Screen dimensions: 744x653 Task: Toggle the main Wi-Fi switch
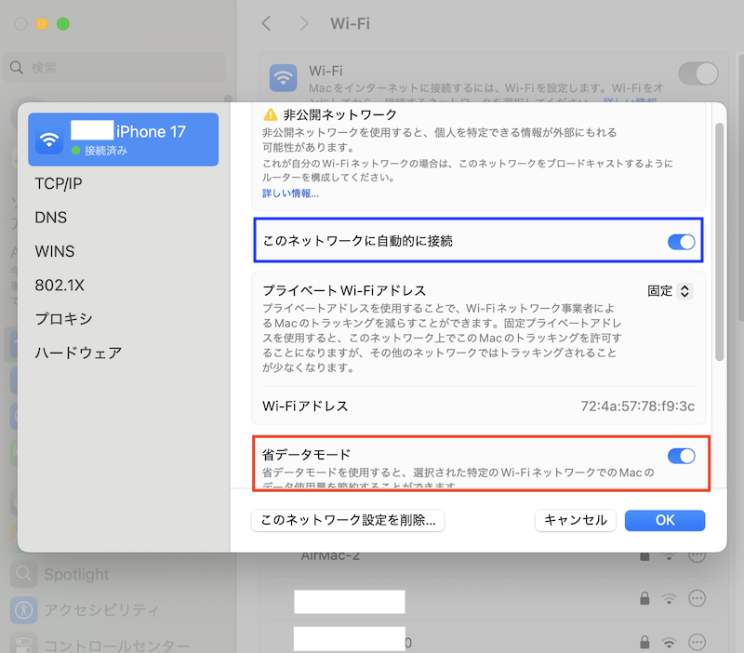(x=698, y=73)
